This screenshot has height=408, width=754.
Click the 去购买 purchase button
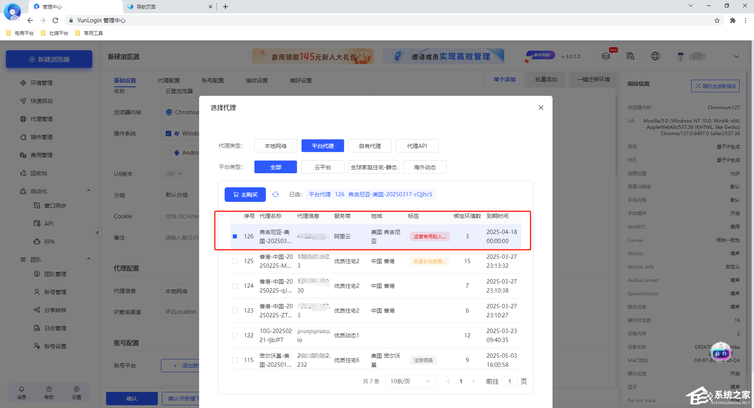click(x=245, y=194)
